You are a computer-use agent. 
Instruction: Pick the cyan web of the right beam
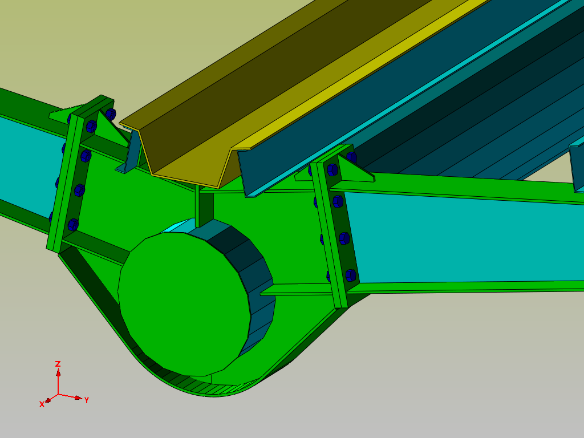(465, 238)
